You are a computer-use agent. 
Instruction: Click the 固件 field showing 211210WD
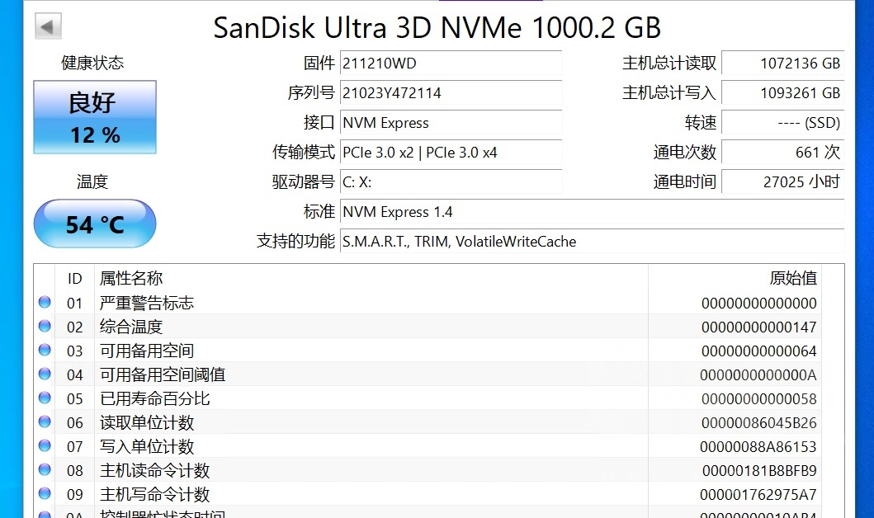[x=451, y=64]
